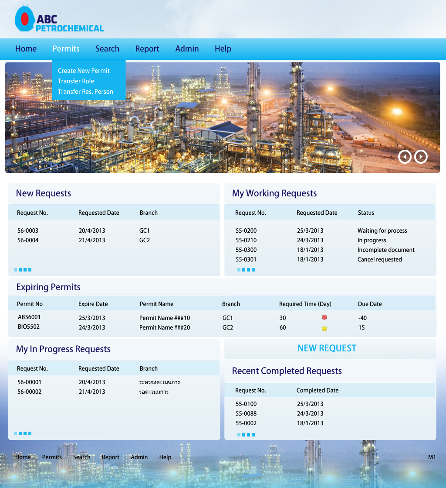446x488 pixels.
Task: Select Create New Permit from the Permits menu
Action: pyautogui.click(x=84, y=71)
